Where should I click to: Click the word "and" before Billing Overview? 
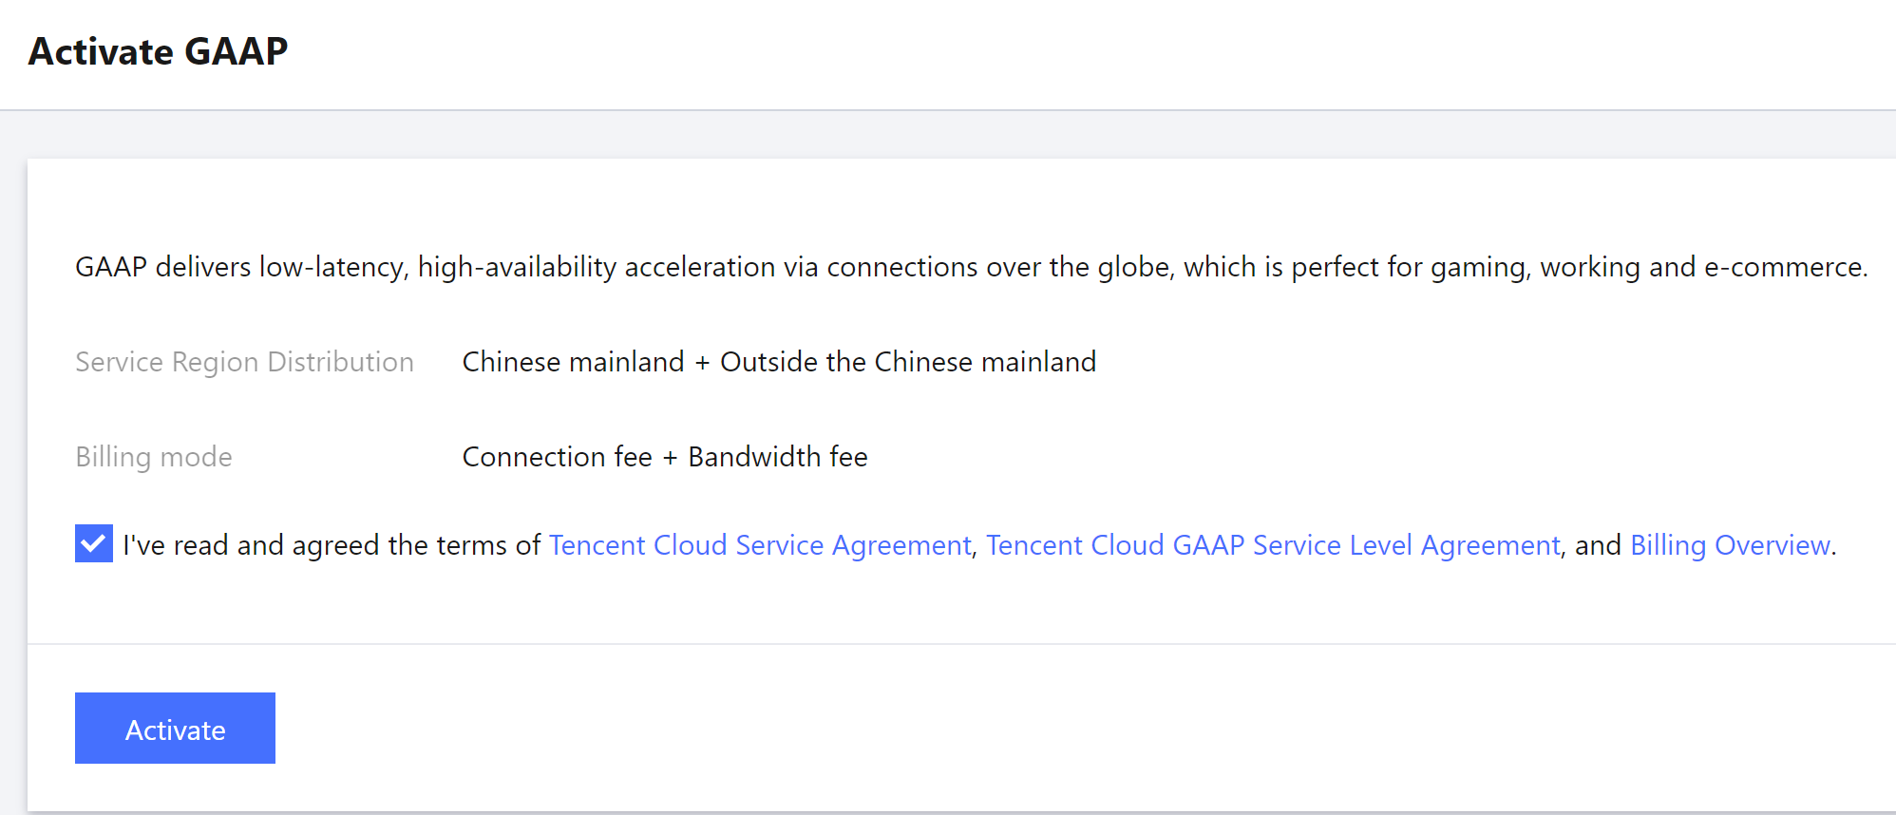click(1598, 545)
